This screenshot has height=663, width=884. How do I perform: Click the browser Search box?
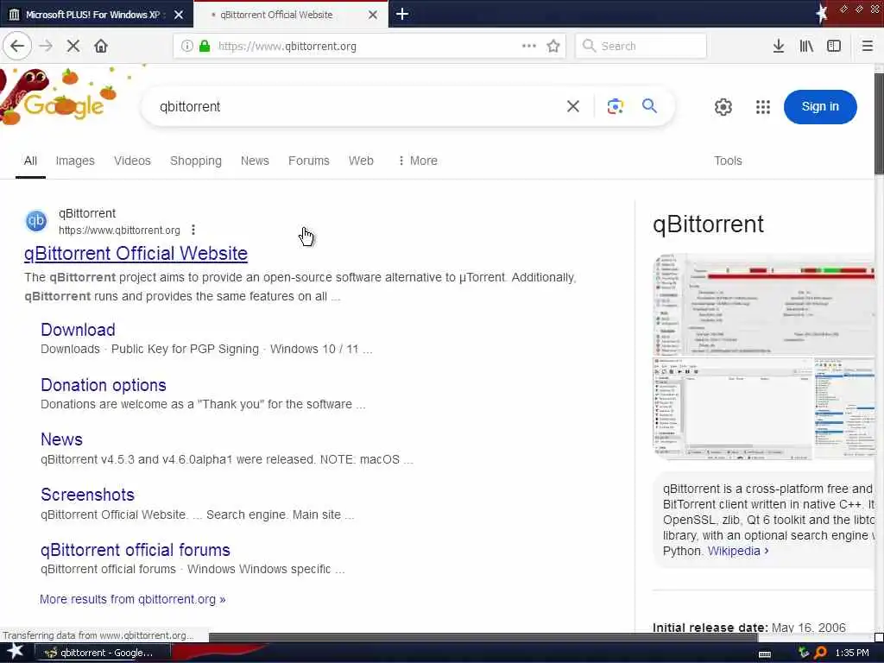tap(641, 46)
